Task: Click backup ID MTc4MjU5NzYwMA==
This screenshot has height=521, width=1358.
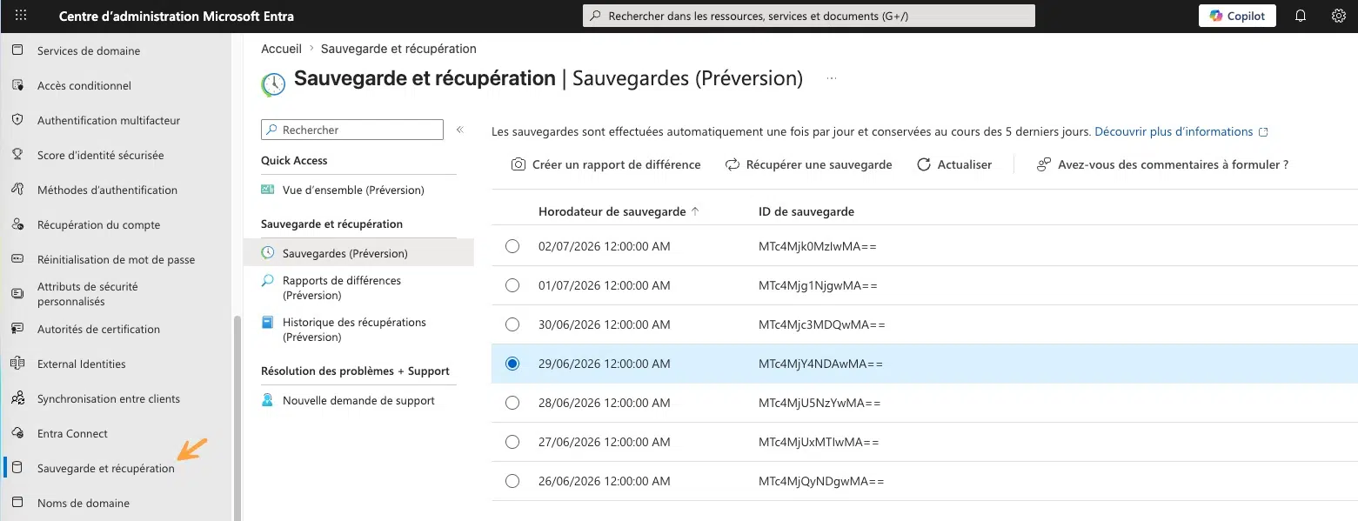Action: coord(819,403)
